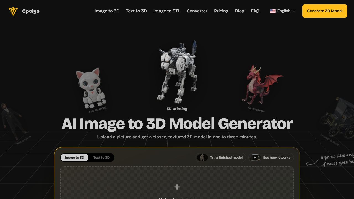Screen dimensions: 354x199
Task: Switch to the Text to 3D tab
Action: click(x=101, y=158)
